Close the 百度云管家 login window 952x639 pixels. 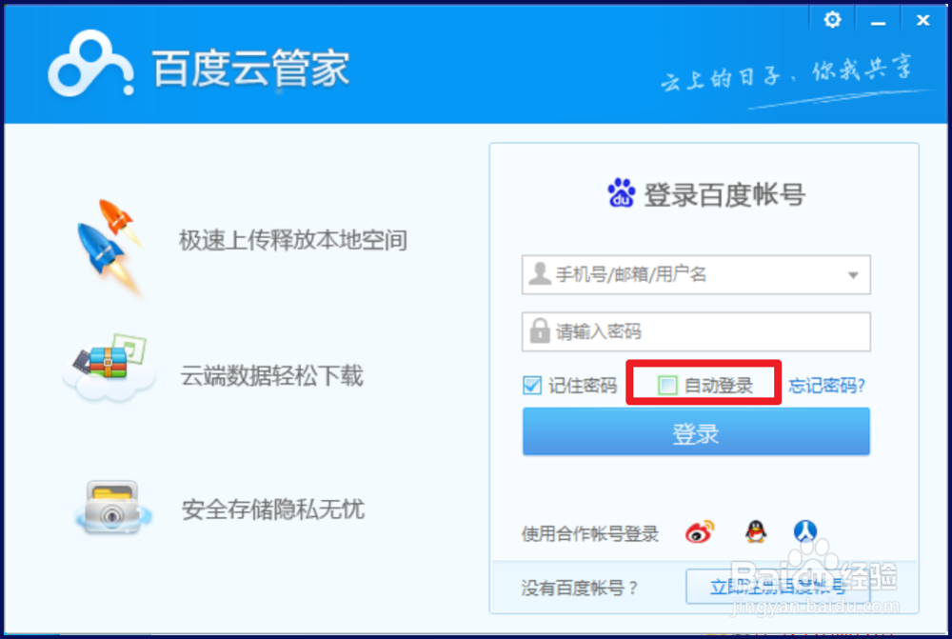click(x=922, y=21)
